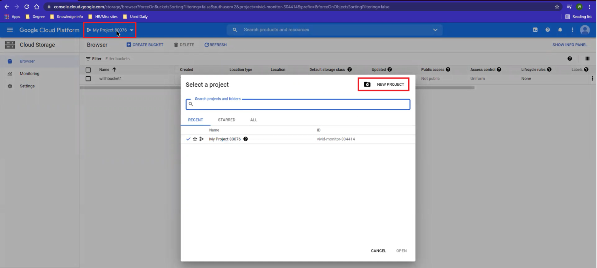Open the Reading list
Screen dimensions: 597x268
click(x=578, y=17)
